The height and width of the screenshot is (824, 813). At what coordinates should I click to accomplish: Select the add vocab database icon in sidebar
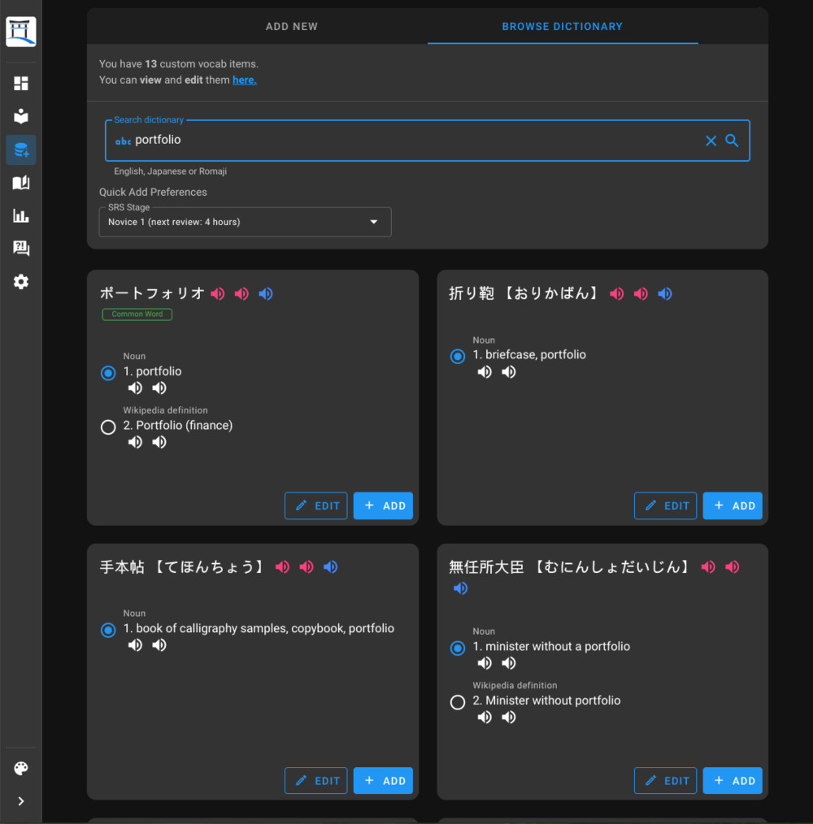point(21,150)
